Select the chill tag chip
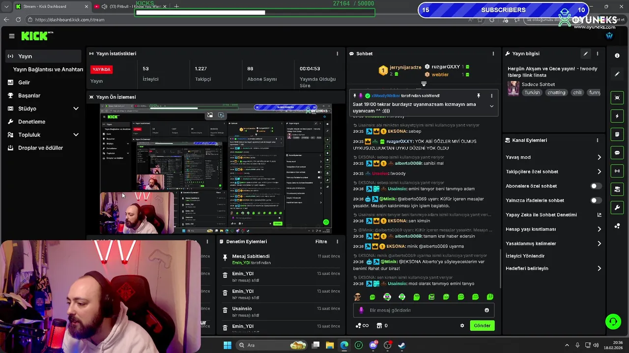The height and width of the screenshot is (353, 629). coord(577,93)
